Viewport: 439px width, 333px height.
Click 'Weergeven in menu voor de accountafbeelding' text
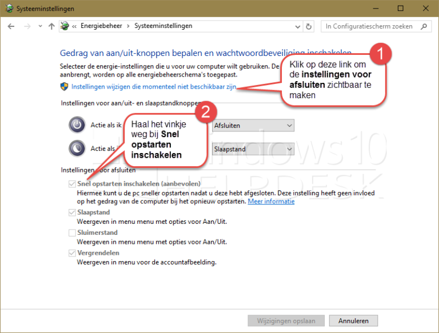click(x=147, y=262)
